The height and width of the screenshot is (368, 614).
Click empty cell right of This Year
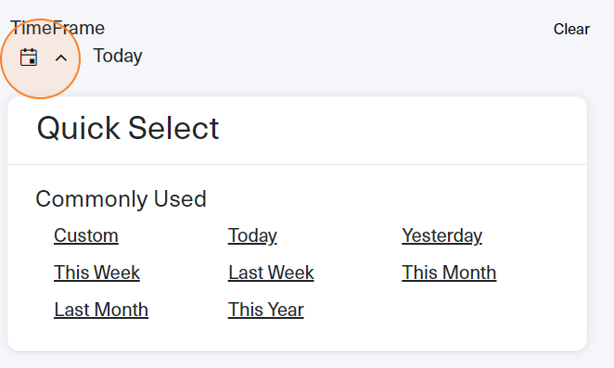coord(449,310)
